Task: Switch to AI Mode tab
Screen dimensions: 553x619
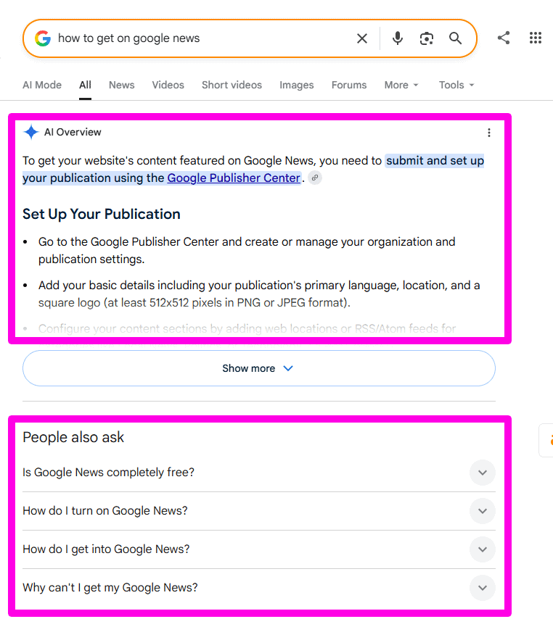Action: 42,85
